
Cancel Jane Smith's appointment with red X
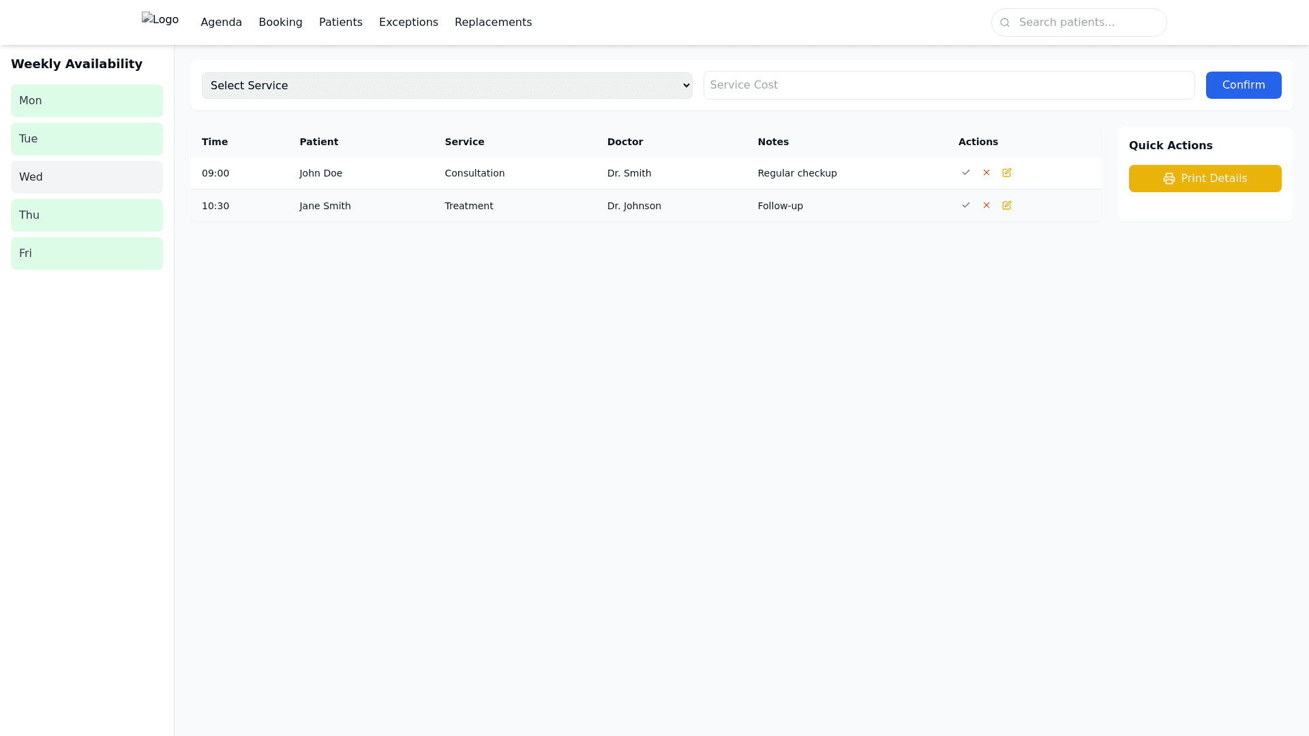tap(986, 205)
